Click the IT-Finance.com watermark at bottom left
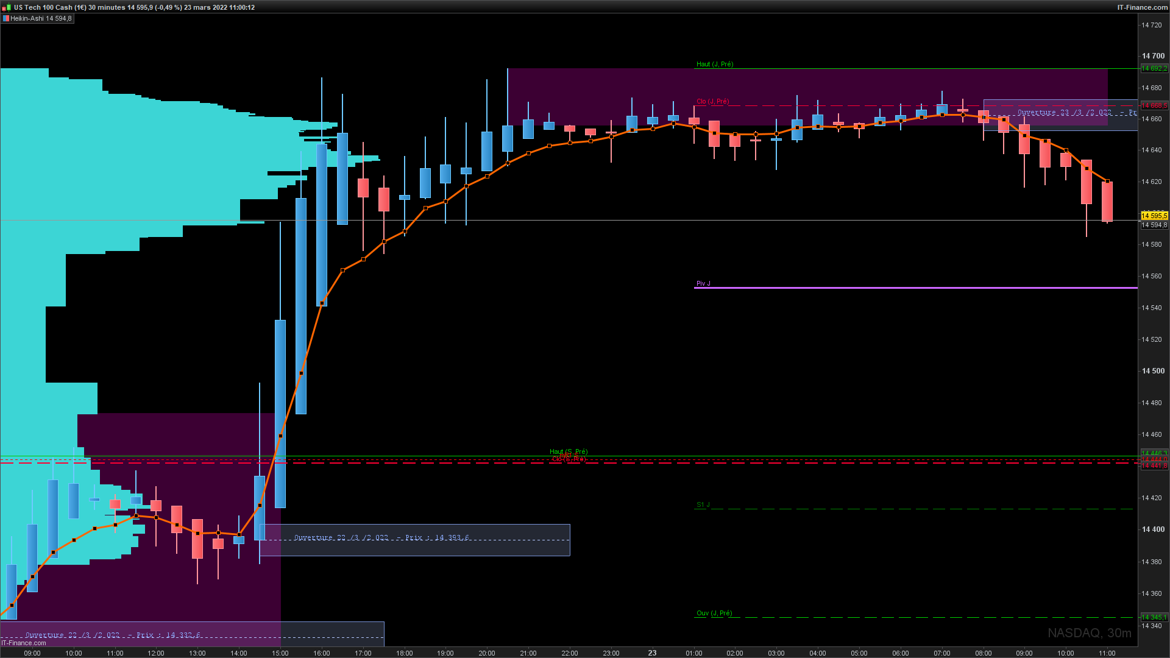The height and width of the screenshot is (658, 1170). [x=24, y=643]
